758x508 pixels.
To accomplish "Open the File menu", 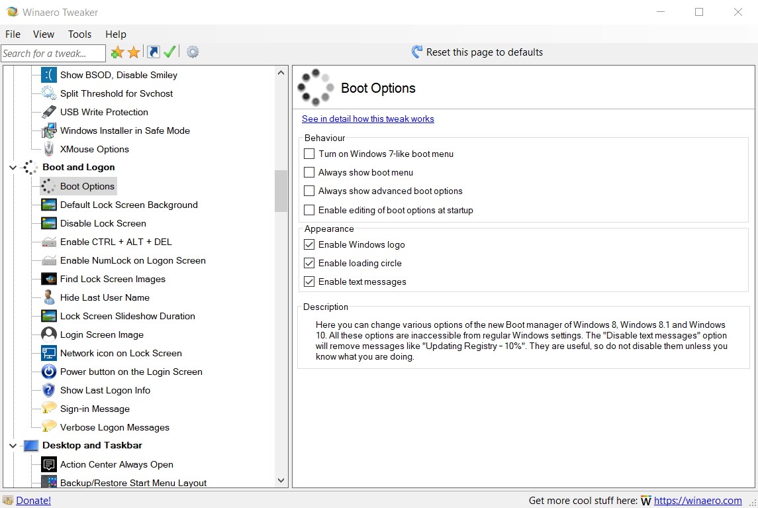I will [13, 34].
